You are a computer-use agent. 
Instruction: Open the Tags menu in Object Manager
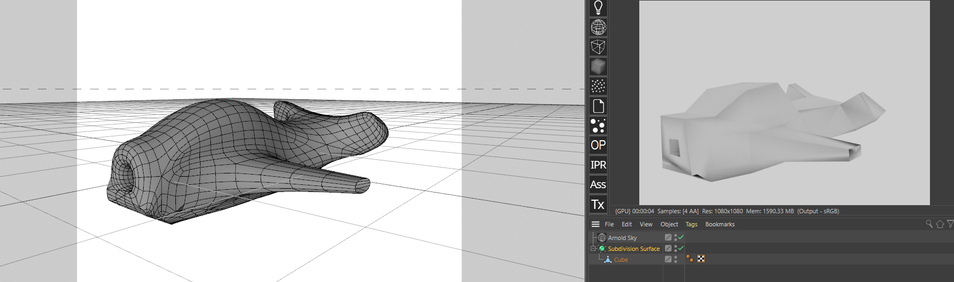click(692, 224)
